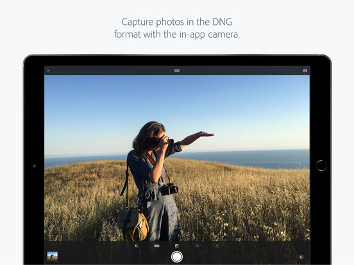The width and height of the screenshot is (354, 265).
Task: Toggle the grid overlay icon
Action: [x=197, y=246]
